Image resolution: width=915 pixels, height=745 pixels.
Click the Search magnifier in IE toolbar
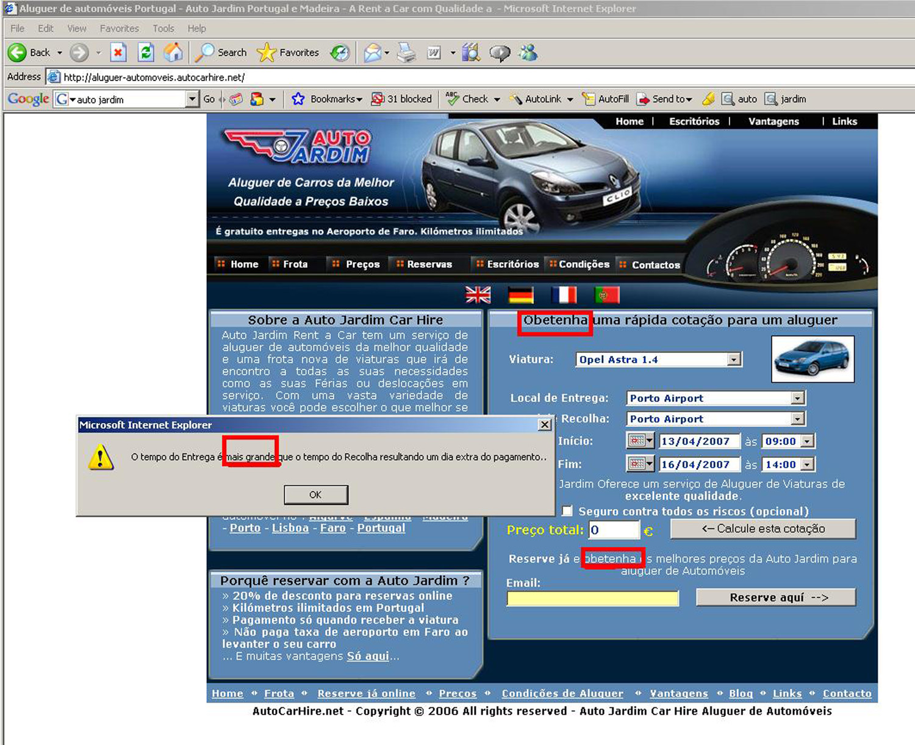[204, 53]
